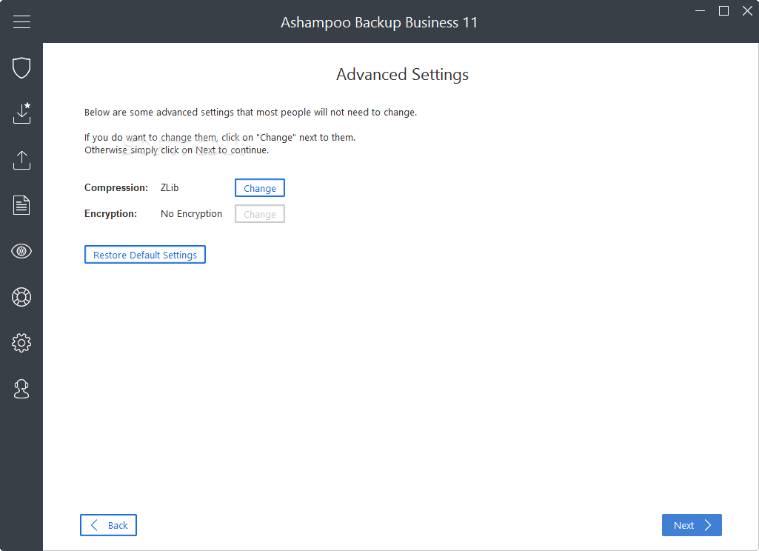Click the Encryption label
759x551 pixels.
coord(110,214)
